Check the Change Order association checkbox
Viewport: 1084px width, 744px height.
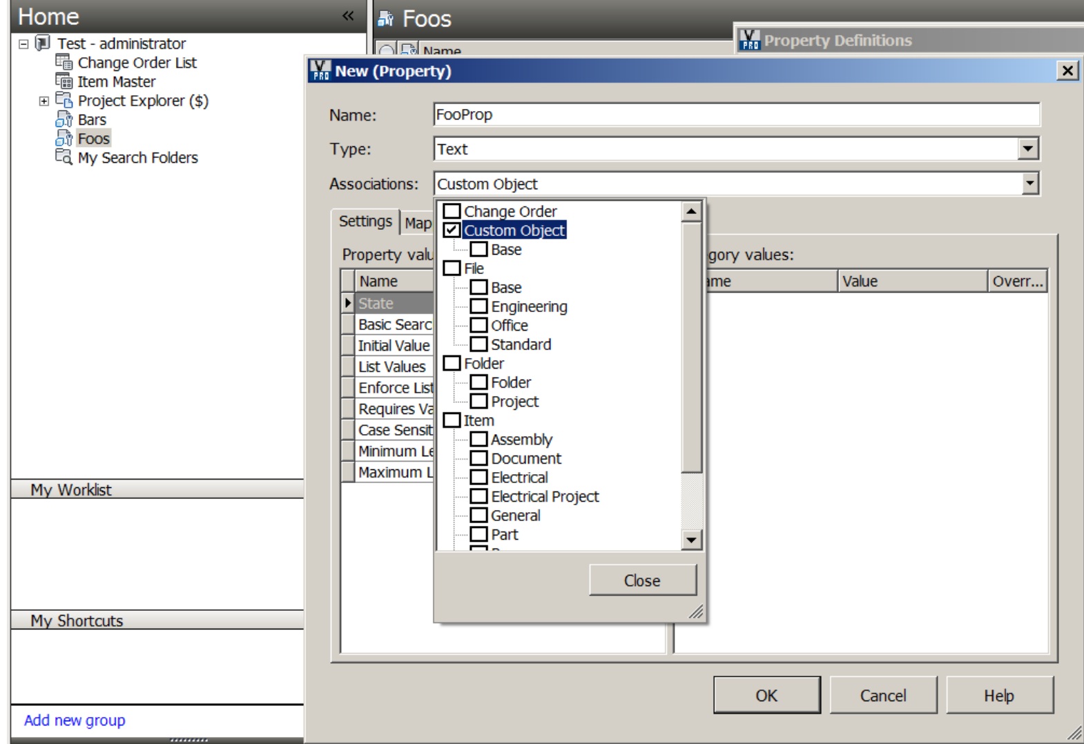[452, 211]
